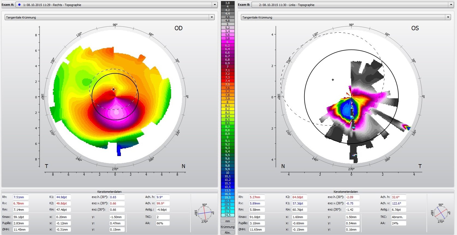Click the OS Km value 60.7dpt

click(x=300, y=209)
